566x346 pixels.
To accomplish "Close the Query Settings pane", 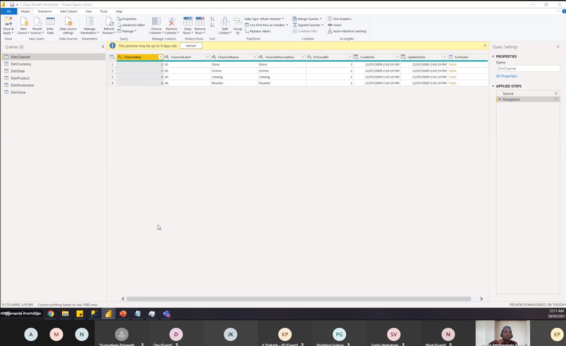I will click(x=558, y=47).
